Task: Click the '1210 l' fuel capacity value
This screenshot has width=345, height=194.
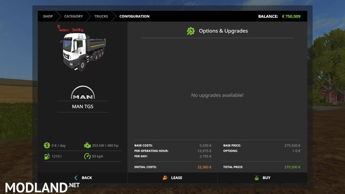Action: coord(57,156)
